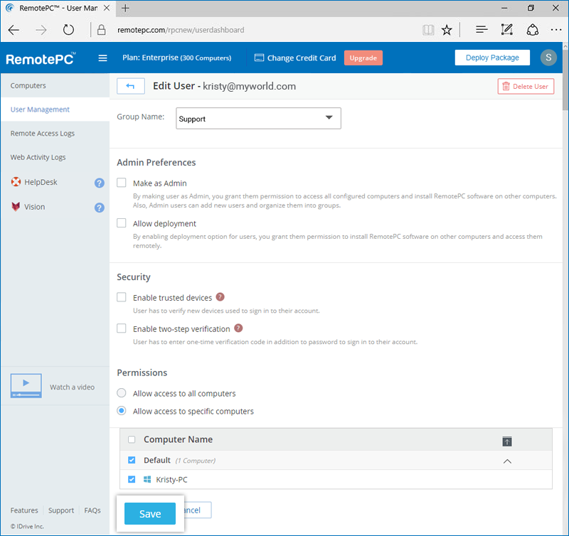This screenshot has width=569, height=536.
Task: Click the Change Credit Card link
Action: click(302, 58)
